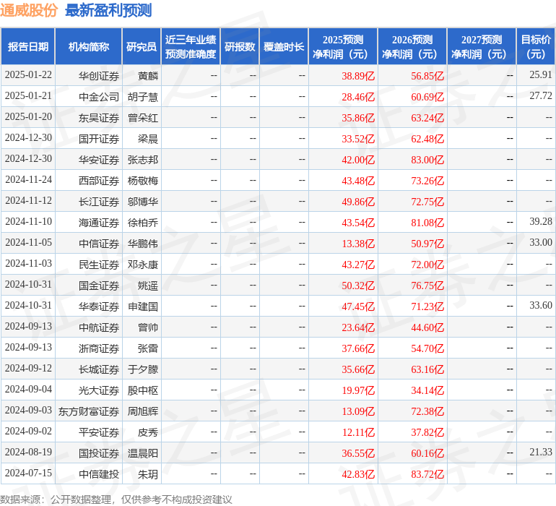Click the 2026预测净利润 column header
556x506 pixels.
(x=412, y=46)
